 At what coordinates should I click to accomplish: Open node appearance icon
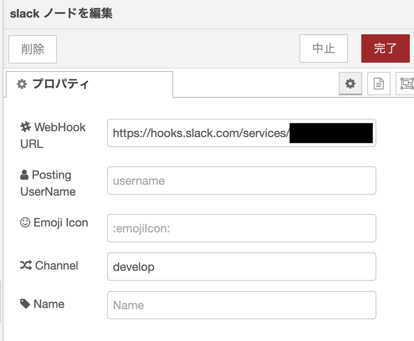pos(406,84)
